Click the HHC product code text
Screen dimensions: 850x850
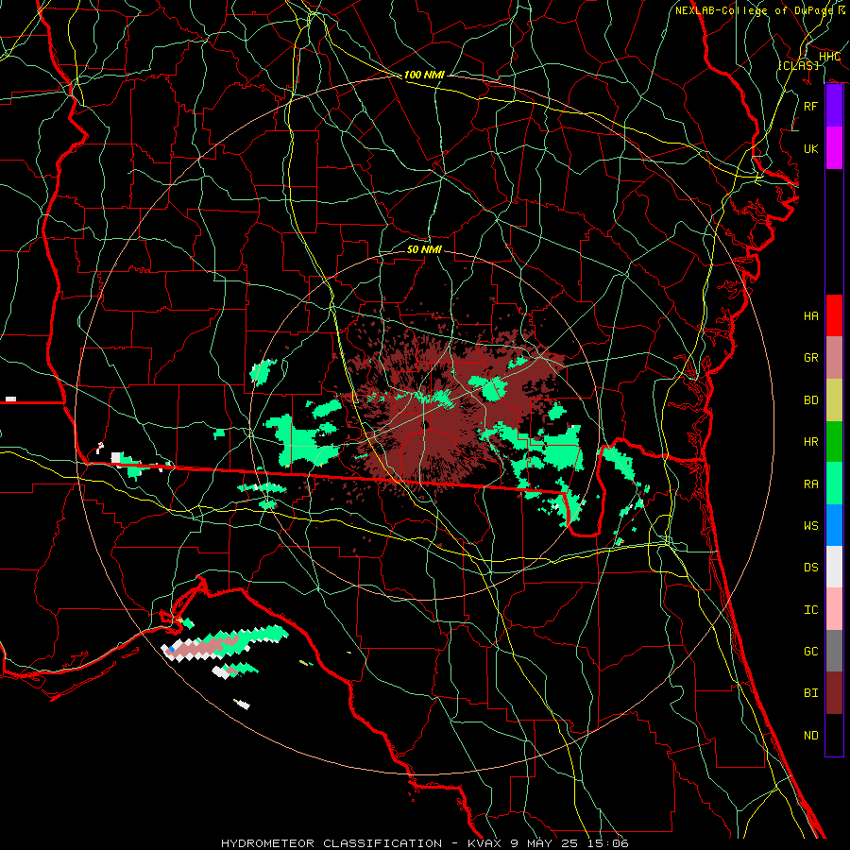pos(829,57)
